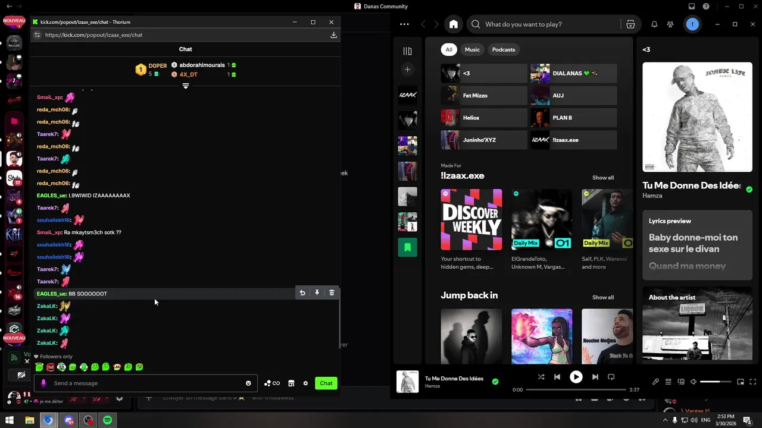Open the Helios shortcut tile
The width and height of the screenshot is (762, 428).
[484, 118]
